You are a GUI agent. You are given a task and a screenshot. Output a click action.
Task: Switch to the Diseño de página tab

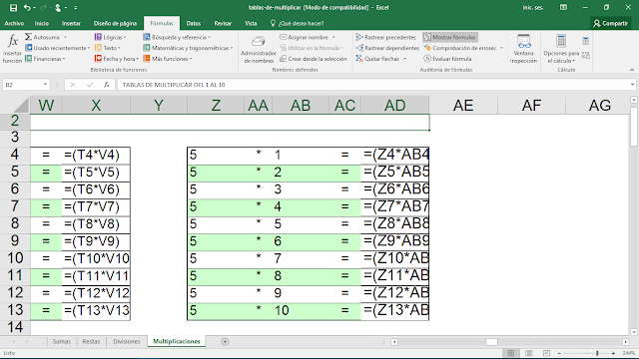(x=115, y=23)
